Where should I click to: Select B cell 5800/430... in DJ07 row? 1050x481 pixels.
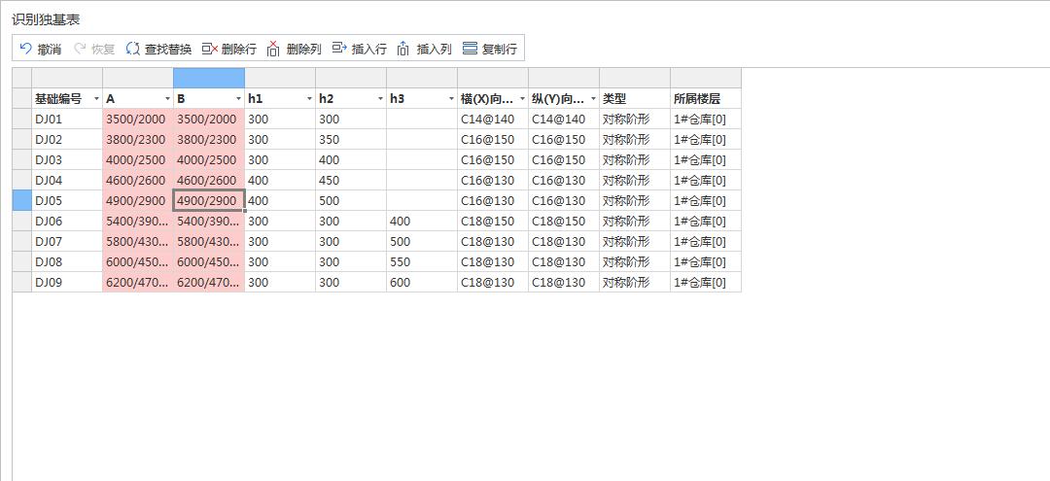coord(209,242)
